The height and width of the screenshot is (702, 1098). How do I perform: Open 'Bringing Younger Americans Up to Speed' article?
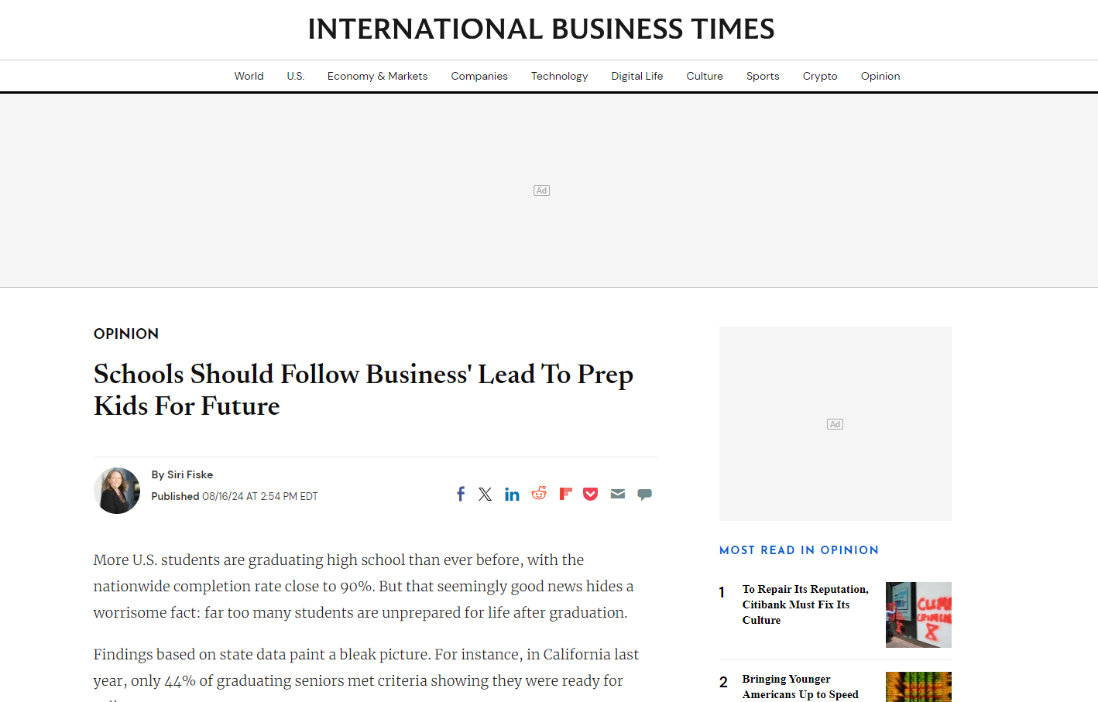[x=801, y=687]
